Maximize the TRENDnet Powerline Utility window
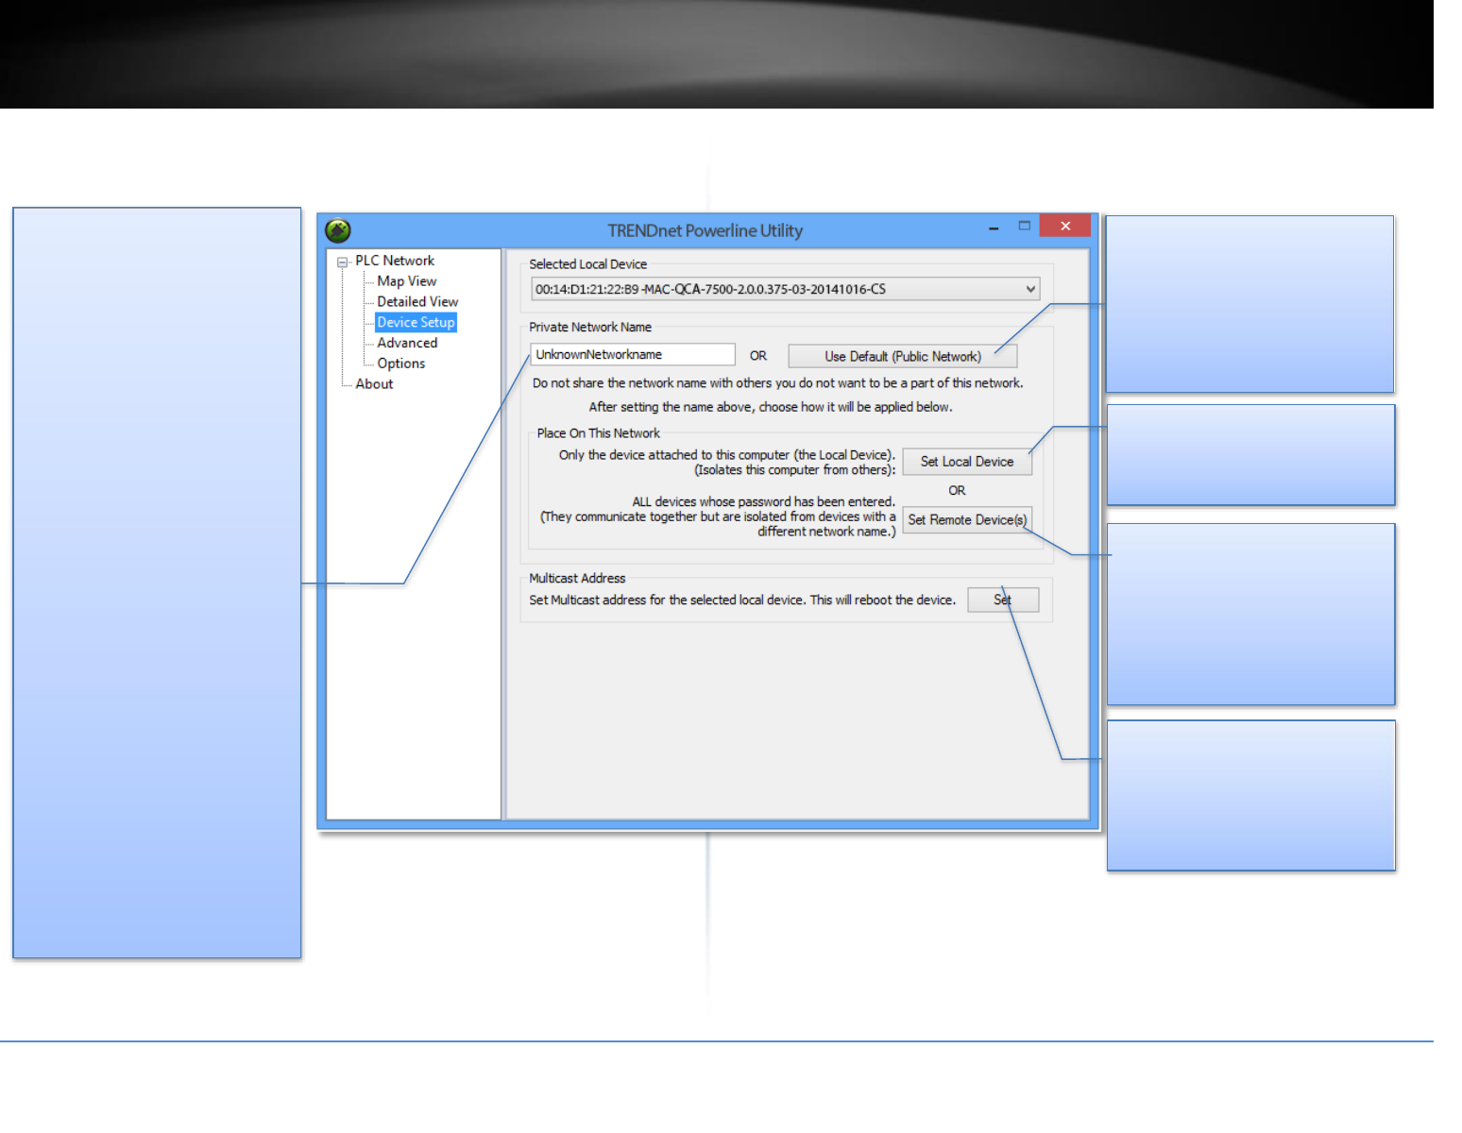Screen dimensions: 1462x1133 click(1024, 227)
